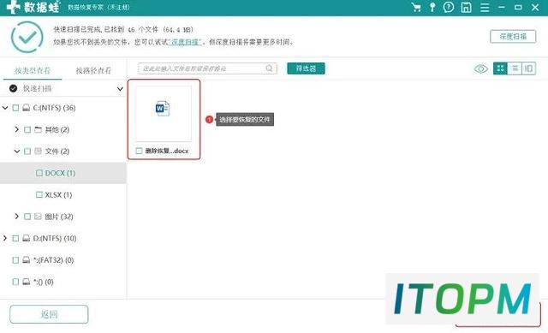Click the Word document thumbnail icon
The width and height of the screenshot is (548, 333).
point(163,109)
